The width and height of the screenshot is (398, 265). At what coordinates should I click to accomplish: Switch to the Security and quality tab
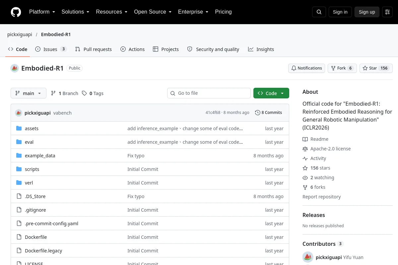213,49
